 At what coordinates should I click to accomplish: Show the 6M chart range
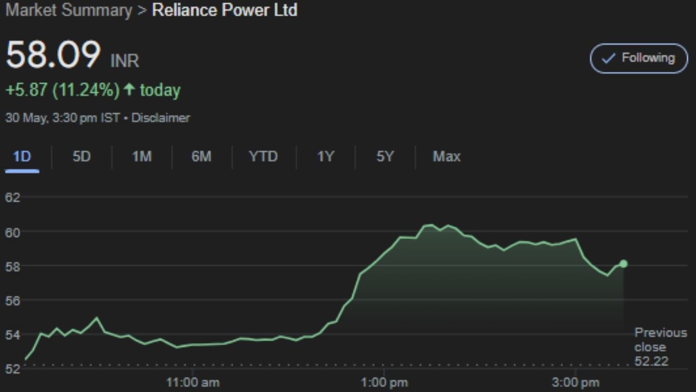201,157
